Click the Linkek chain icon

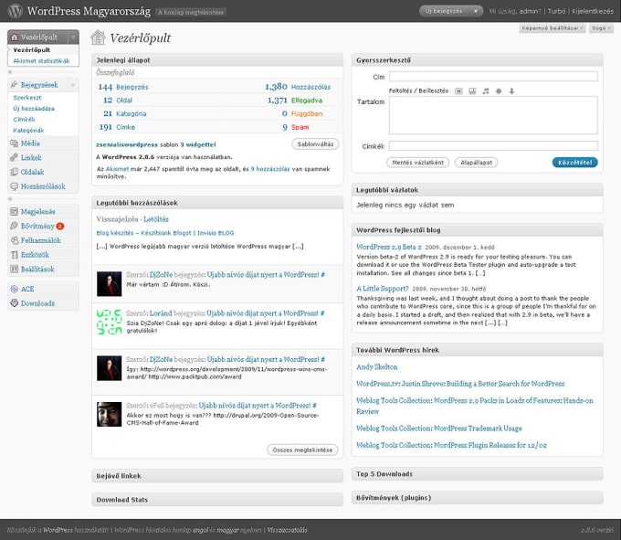click(15, 158)
